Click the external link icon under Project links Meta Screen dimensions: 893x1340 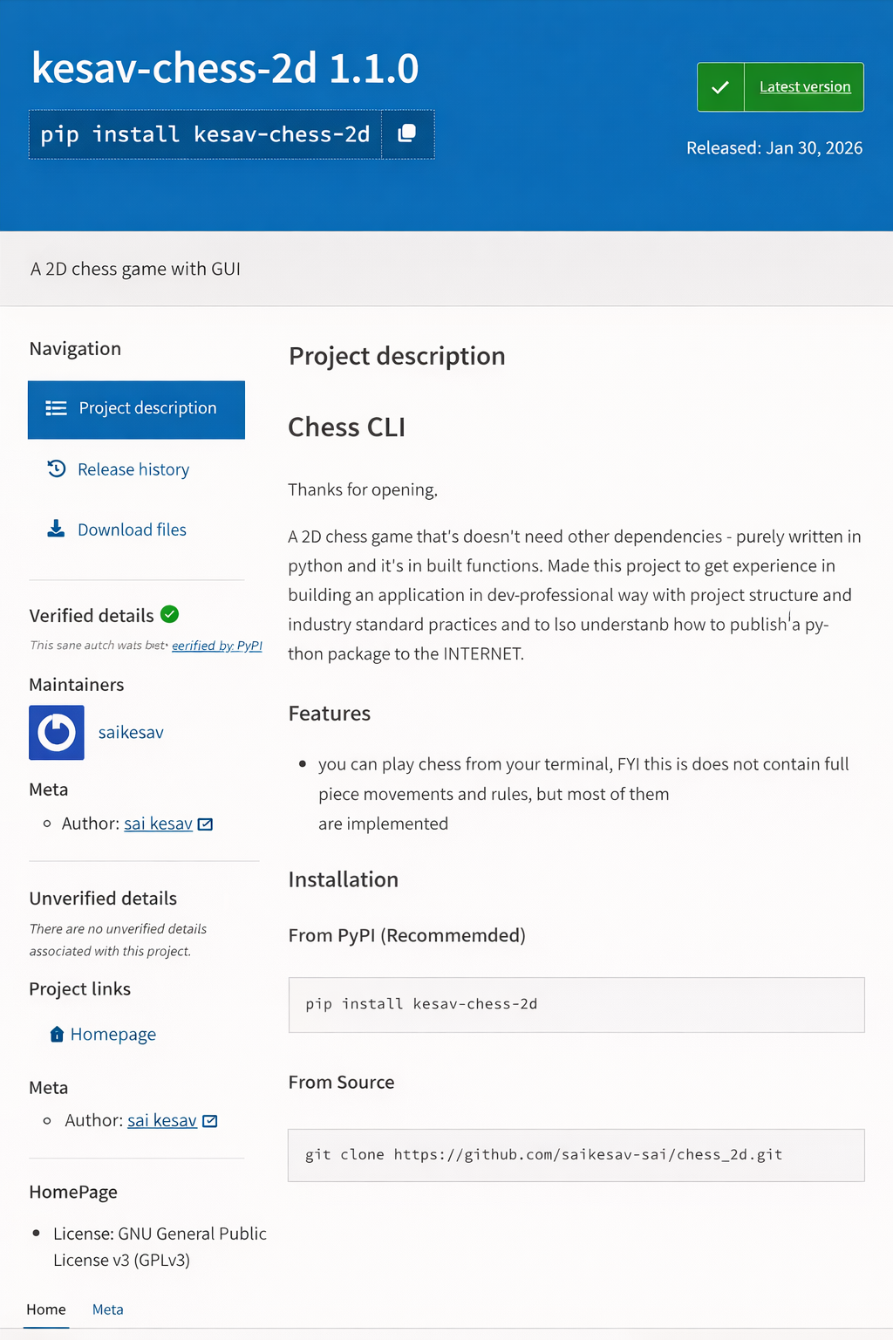(x=208, y=1120)
